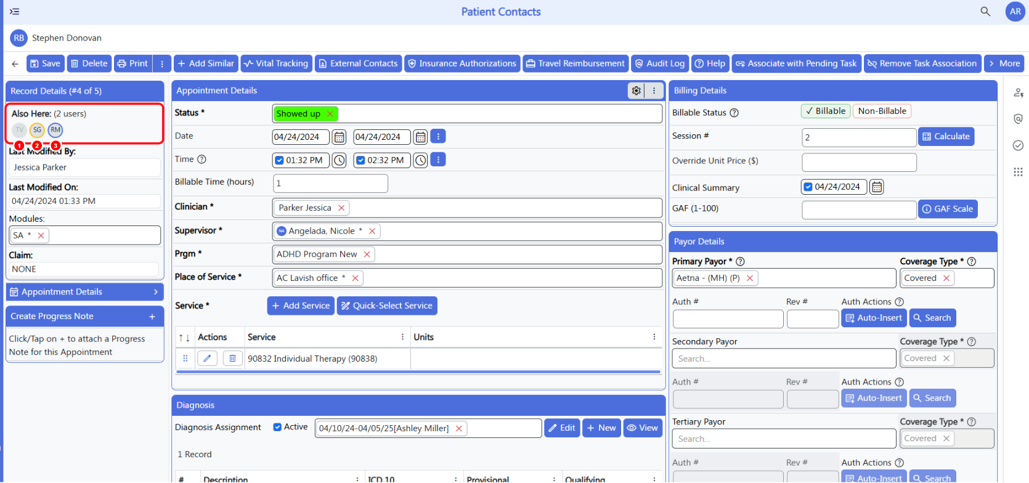Click the Add Service button
1029x483 pixels.
click(x=301, y=306)
